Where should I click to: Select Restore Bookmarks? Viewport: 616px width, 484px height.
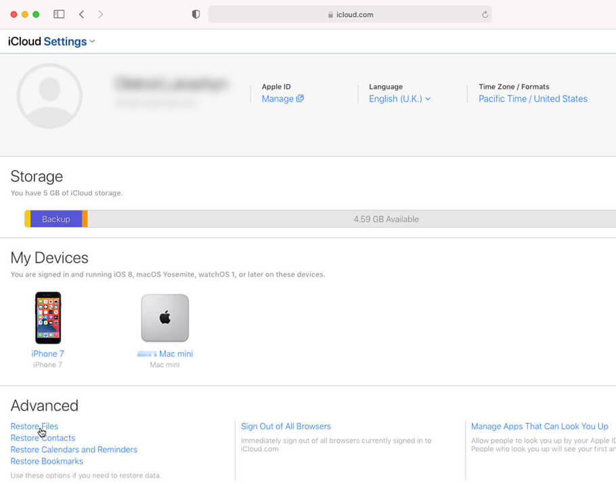click(x=47, y=461)
